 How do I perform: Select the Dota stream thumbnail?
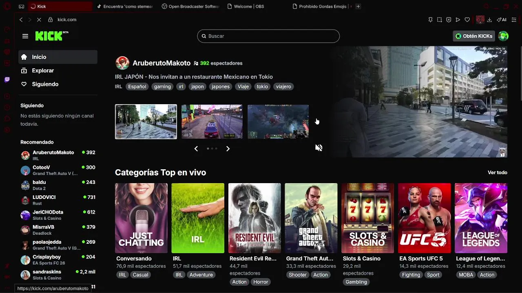[x=278, y=122]
